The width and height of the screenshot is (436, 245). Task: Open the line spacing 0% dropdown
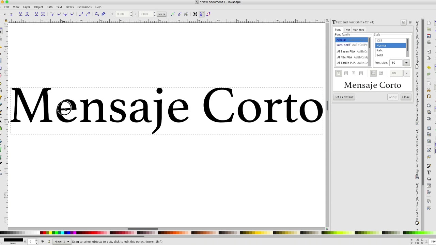click(x=406, y=73)
